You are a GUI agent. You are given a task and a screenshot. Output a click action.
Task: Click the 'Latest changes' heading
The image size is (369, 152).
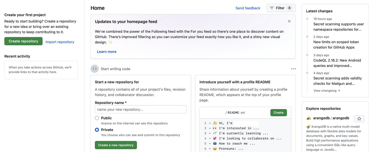click(319, 11)
